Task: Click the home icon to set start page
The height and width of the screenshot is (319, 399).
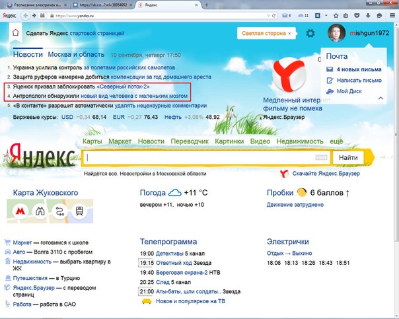Action: [x=15, y=32]
